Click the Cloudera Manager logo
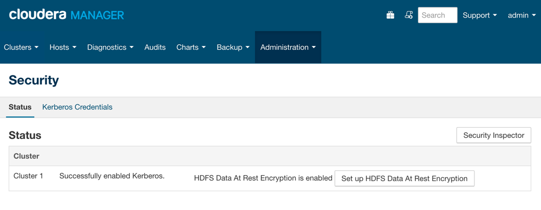This screenshot has height=210, width=541. [x=66, y=15]
